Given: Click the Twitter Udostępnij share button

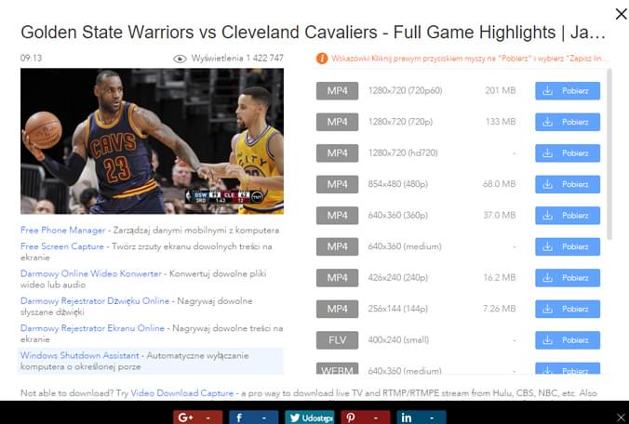Looking at the screenshot, I should coord(309,417).
